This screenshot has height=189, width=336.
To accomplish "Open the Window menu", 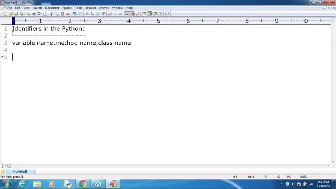I will click(118, 8).
